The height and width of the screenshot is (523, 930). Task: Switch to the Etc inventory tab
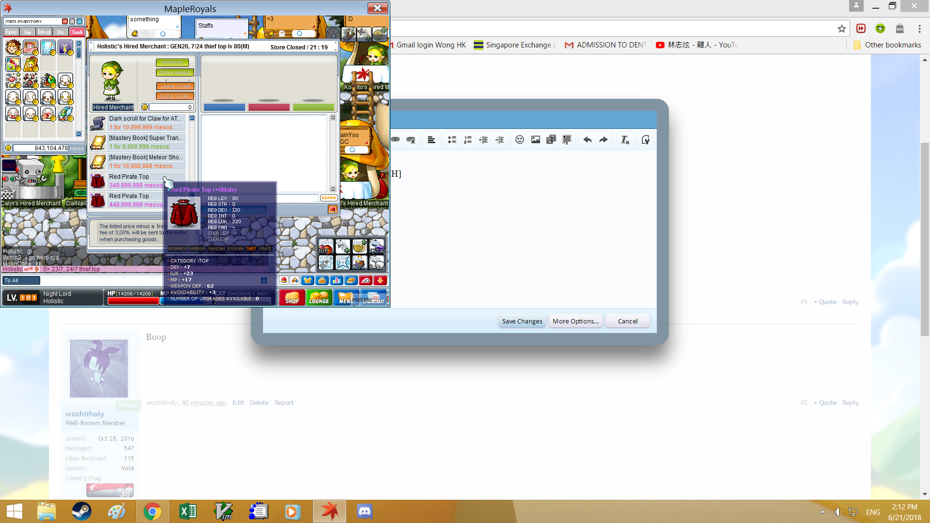click(x=61, y=32)
